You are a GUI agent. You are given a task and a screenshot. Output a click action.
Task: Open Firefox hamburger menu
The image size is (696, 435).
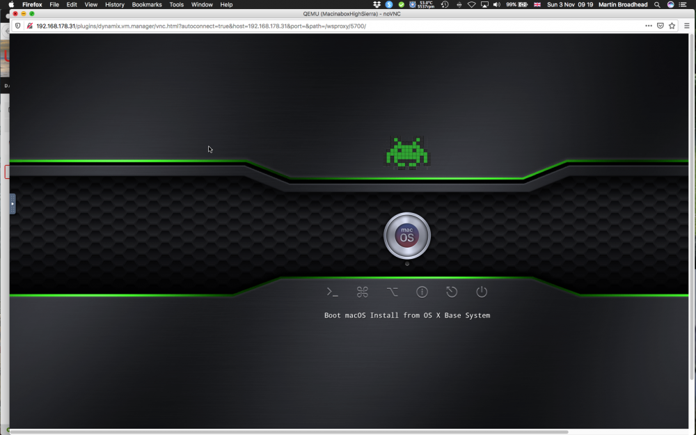pyautogui.click(x=687, y=26)
